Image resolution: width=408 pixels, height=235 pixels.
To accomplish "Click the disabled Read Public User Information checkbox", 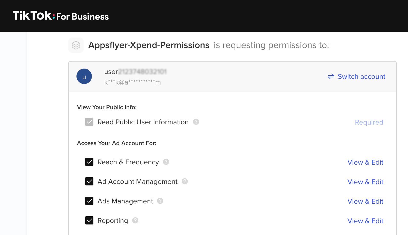I will tap(89, 122).
